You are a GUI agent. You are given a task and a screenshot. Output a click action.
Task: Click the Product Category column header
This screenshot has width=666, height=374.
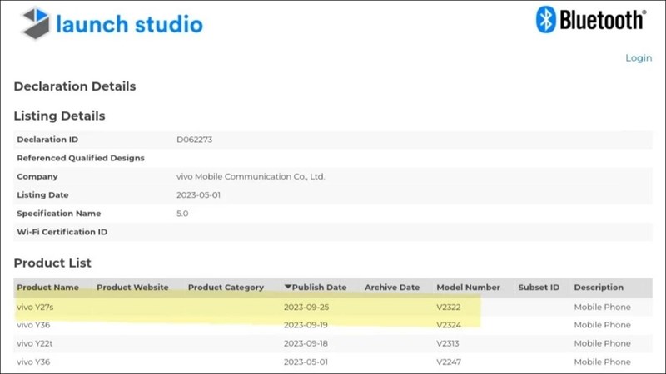226,288
